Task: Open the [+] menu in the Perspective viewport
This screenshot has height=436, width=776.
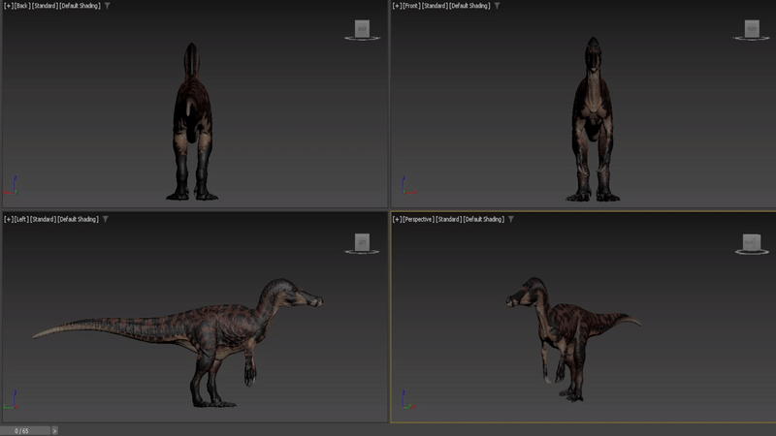Action: point(398,220)
